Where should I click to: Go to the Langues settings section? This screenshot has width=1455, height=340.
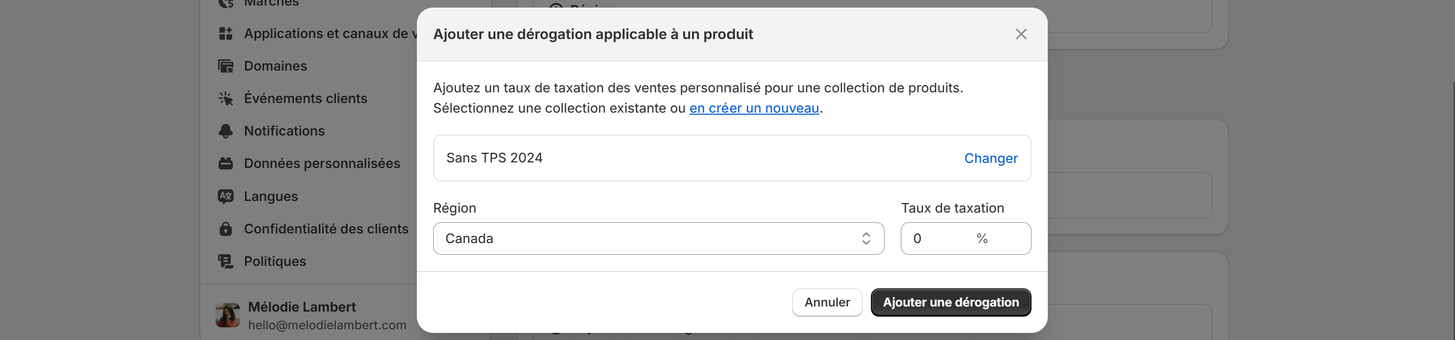pos(270,196)
